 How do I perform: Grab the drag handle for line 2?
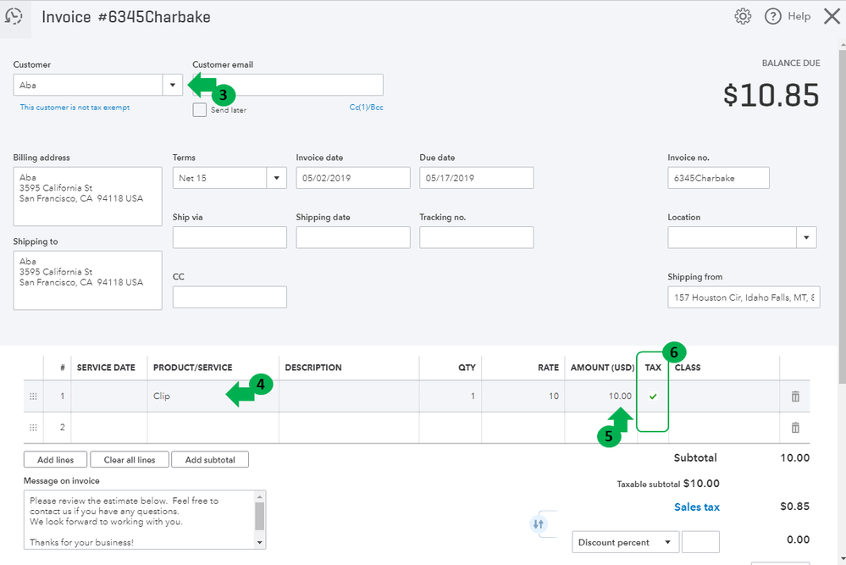tap(34, 428)
